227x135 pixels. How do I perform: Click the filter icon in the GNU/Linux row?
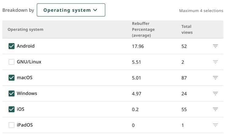(x=215, y=62)
